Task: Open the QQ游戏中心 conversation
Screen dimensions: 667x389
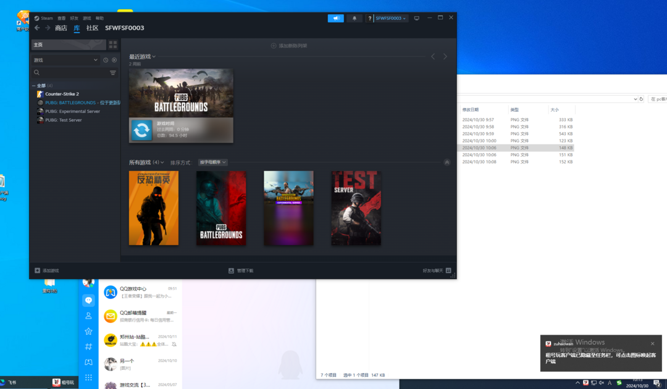Action: (140, 292)
